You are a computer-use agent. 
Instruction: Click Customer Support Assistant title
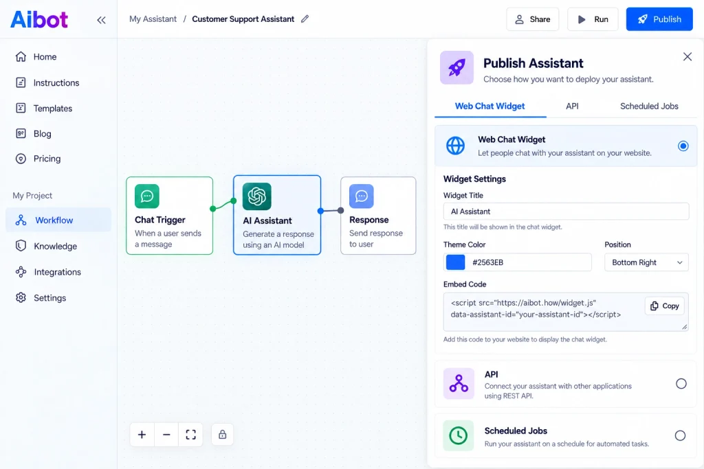point(243,19)
